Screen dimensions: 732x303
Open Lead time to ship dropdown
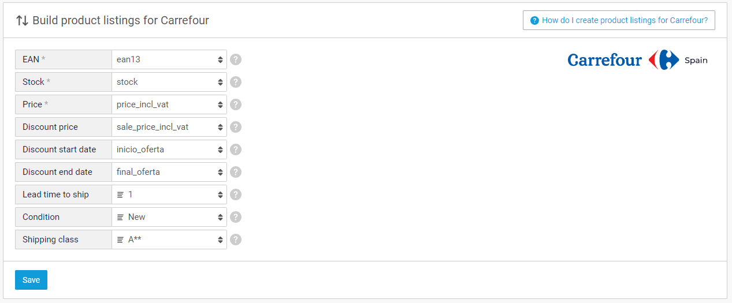[x=169, y=194]
